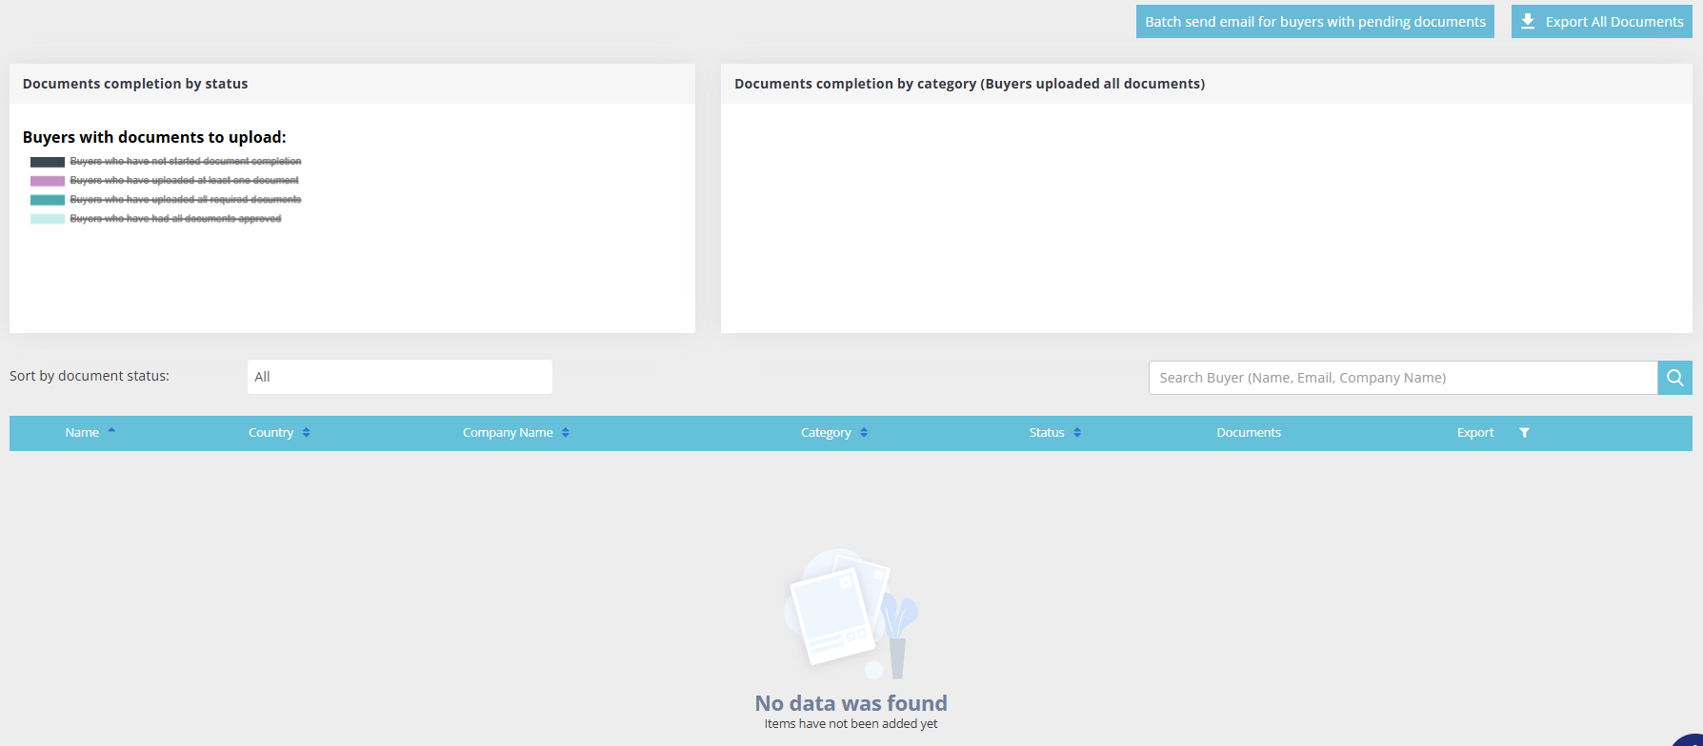Click the purple legend color swatch

(48, 181)
